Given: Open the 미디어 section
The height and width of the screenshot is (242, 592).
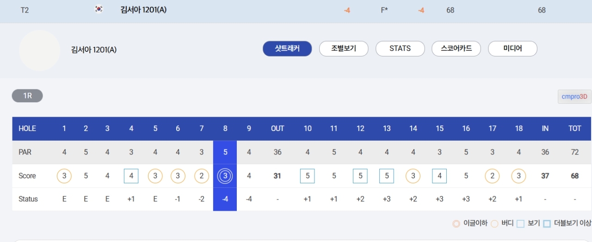Looking at the screenshot, I should pyautogui.click(x=512, y=49).
